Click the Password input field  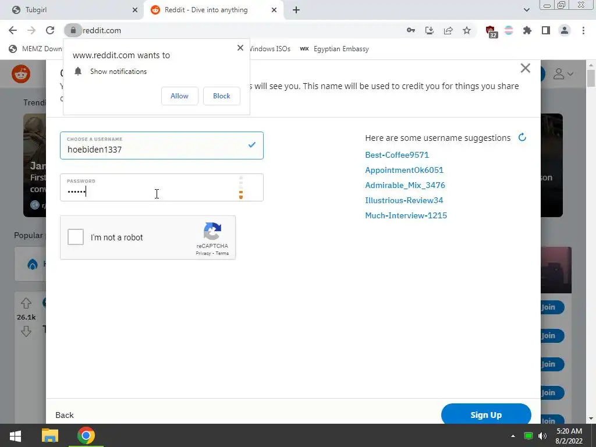[162, 187]
